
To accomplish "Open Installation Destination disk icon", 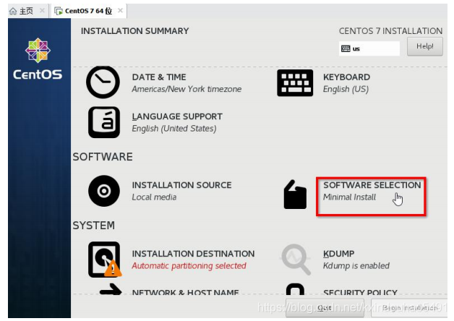I will pyautogui.click(x=105, y=260).
